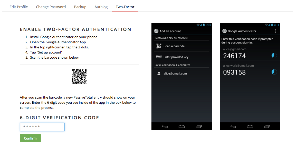297x148 pixels.
Task: Click the 'Add an account' title text
Action: pos(170,31)
